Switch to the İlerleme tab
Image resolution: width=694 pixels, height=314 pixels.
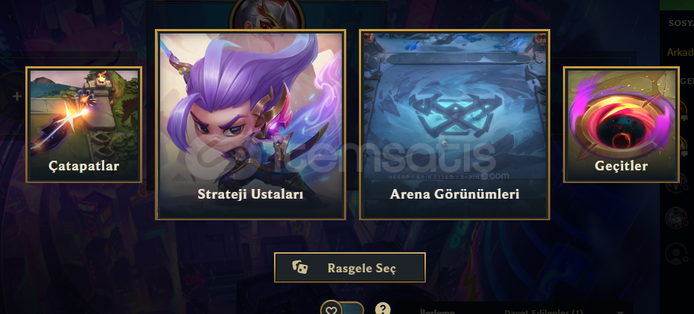[x=437, y=311]
